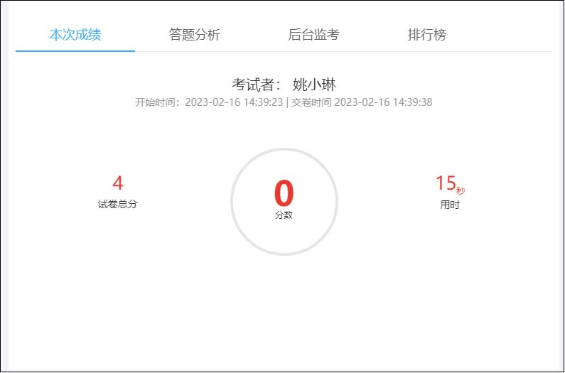
Task: Click the blue underline beneath 本次成绩
Action: 75,51
